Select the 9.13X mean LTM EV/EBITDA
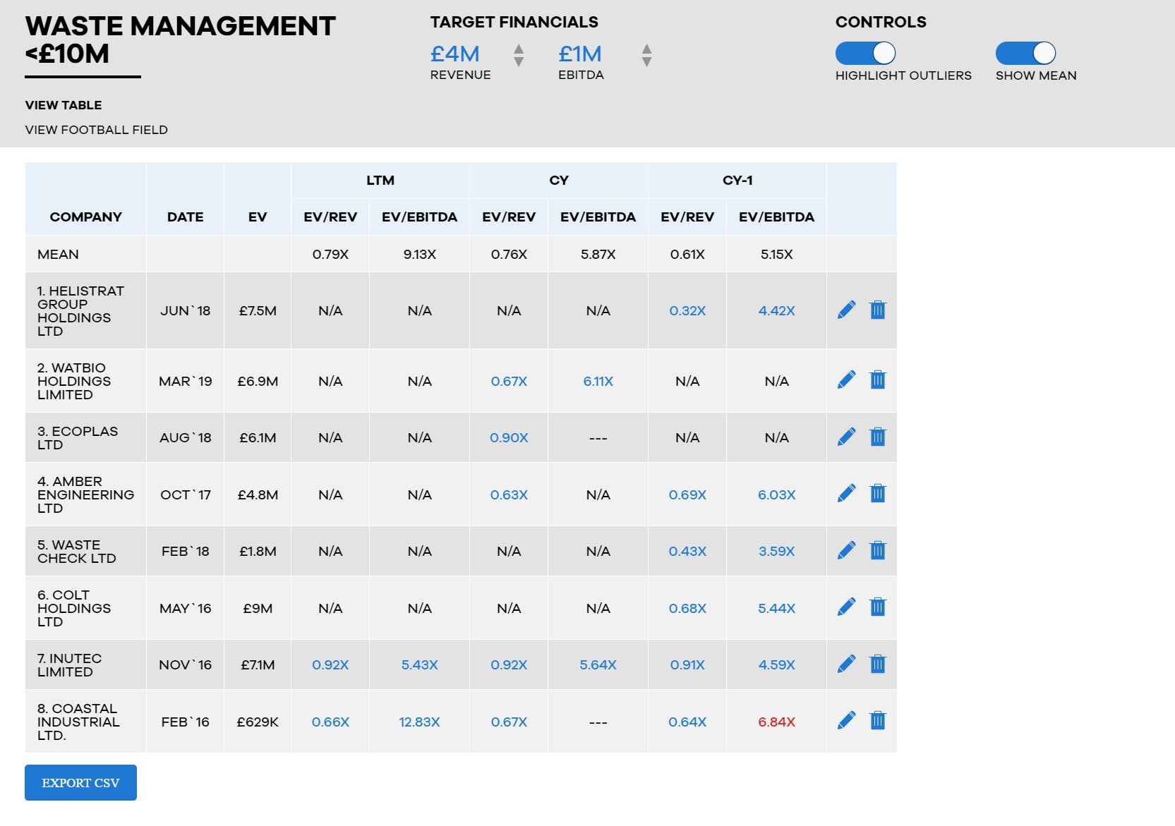This screenshot has width=1175, height=826. pyautogui.click(x=420, y=254)
